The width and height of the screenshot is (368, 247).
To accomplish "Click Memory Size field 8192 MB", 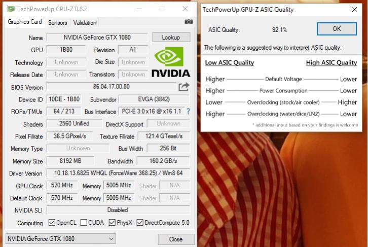I will (x=70, y=161).
